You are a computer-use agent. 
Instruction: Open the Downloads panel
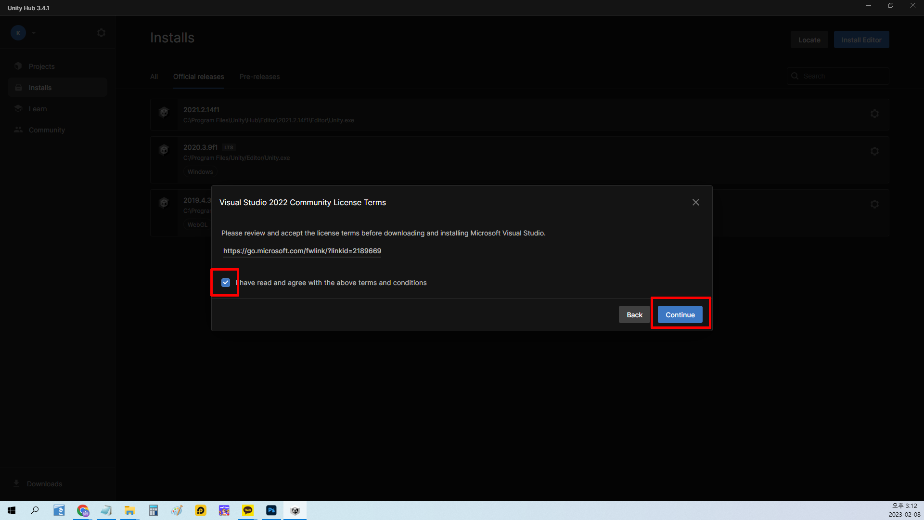[44, 484]
